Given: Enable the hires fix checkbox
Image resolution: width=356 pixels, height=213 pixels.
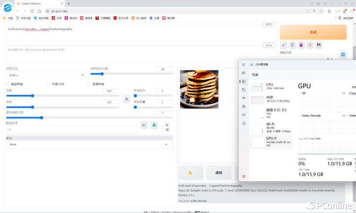Looking at the screenshot, I should (x=89, y=84).
